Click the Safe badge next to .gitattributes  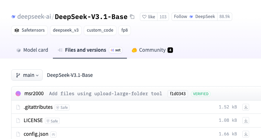point(62,108)
